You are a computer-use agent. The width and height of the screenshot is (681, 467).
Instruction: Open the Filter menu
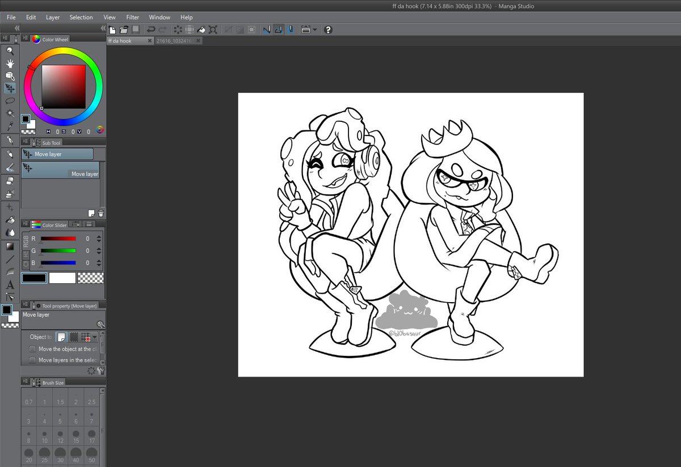click(x=132, y=17)
